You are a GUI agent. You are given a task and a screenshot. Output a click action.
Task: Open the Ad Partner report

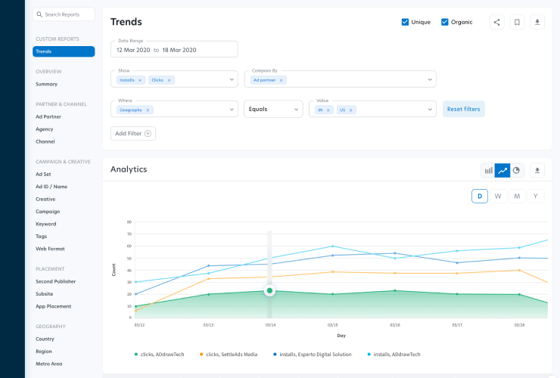(48, 116)
